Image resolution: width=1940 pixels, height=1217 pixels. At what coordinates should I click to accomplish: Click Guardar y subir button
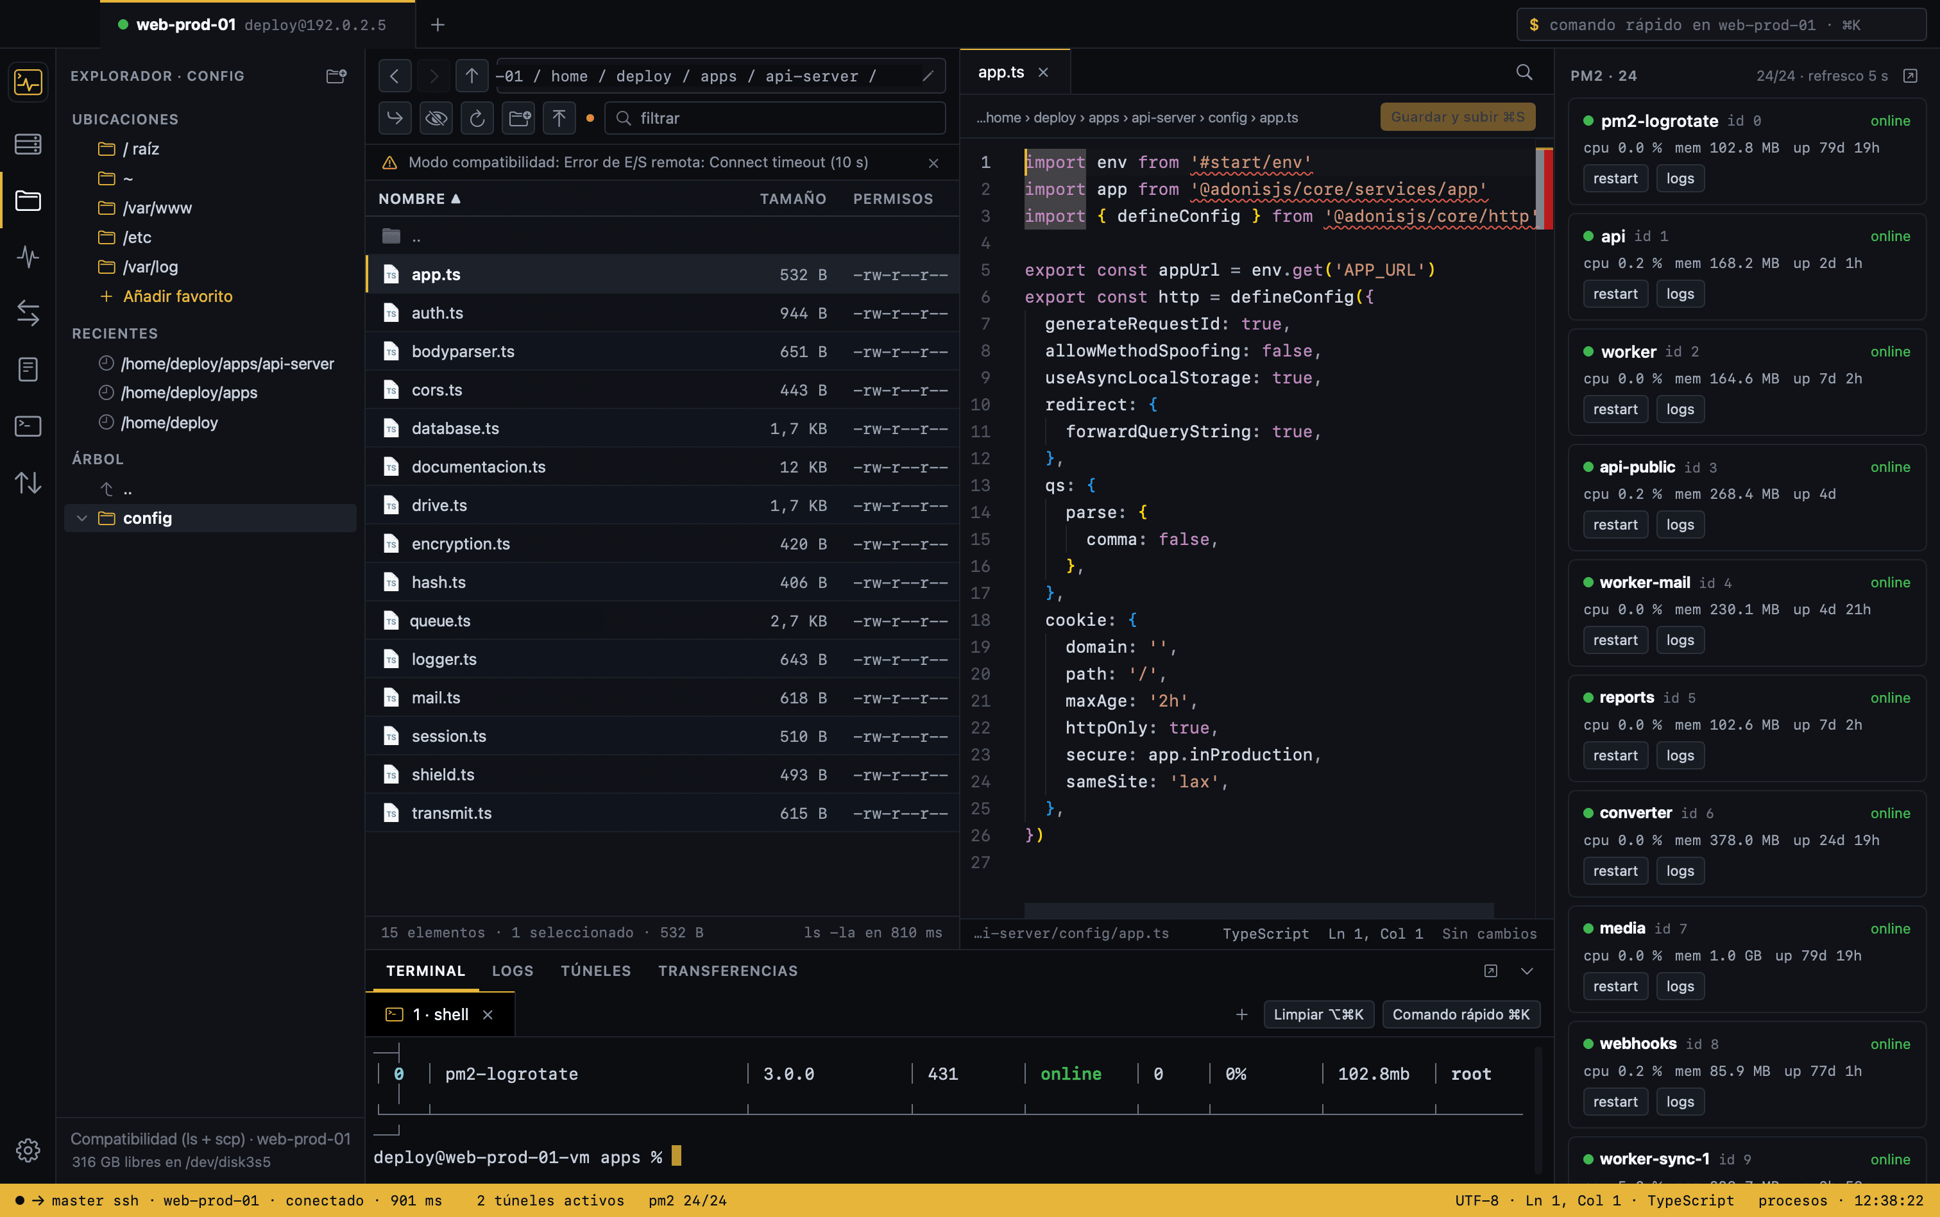tap(1458, 117)
